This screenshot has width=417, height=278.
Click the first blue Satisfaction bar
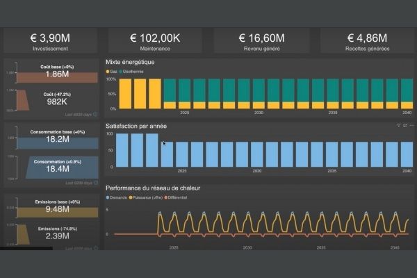coord(122,149)
